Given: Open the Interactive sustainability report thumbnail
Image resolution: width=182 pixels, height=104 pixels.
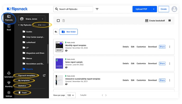Looking at the screenshot, I should [59, 80].
